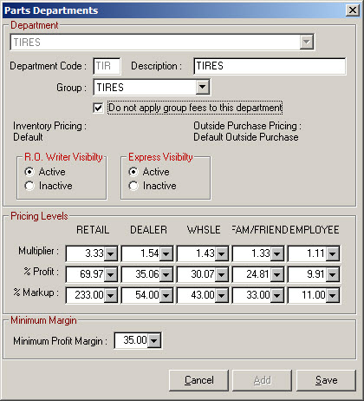
Task: Toggle 'Do not apply group fees' checkbox
Action: point(98,108)
